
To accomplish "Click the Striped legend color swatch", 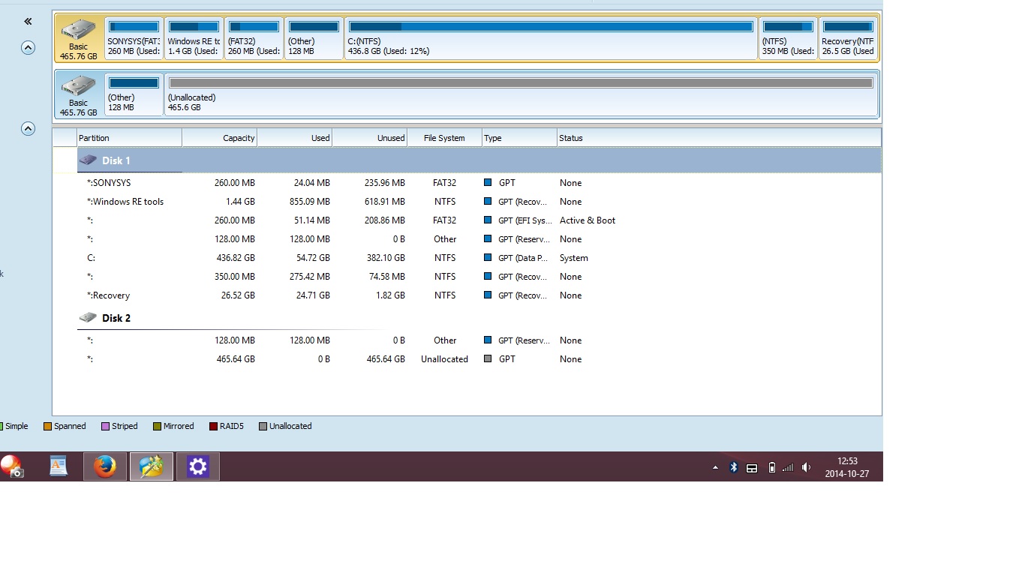I will pyautogui.click(x=105, y=427).
